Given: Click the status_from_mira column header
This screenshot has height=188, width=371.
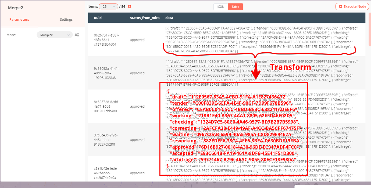Looking at the screenshot, I should click(145, 18).
